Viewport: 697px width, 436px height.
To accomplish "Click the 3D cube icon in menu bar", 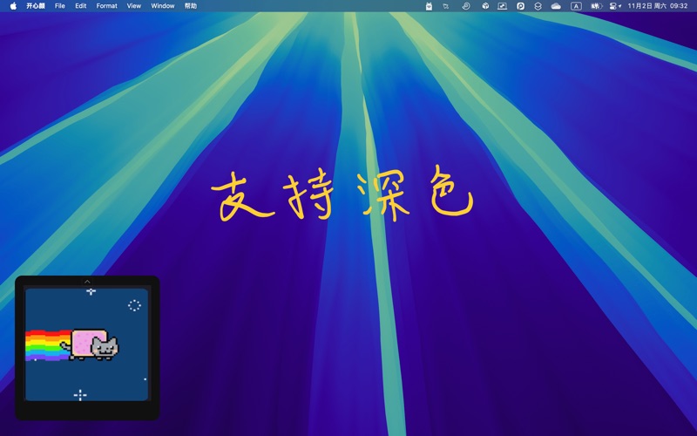I will pos(485,6).
